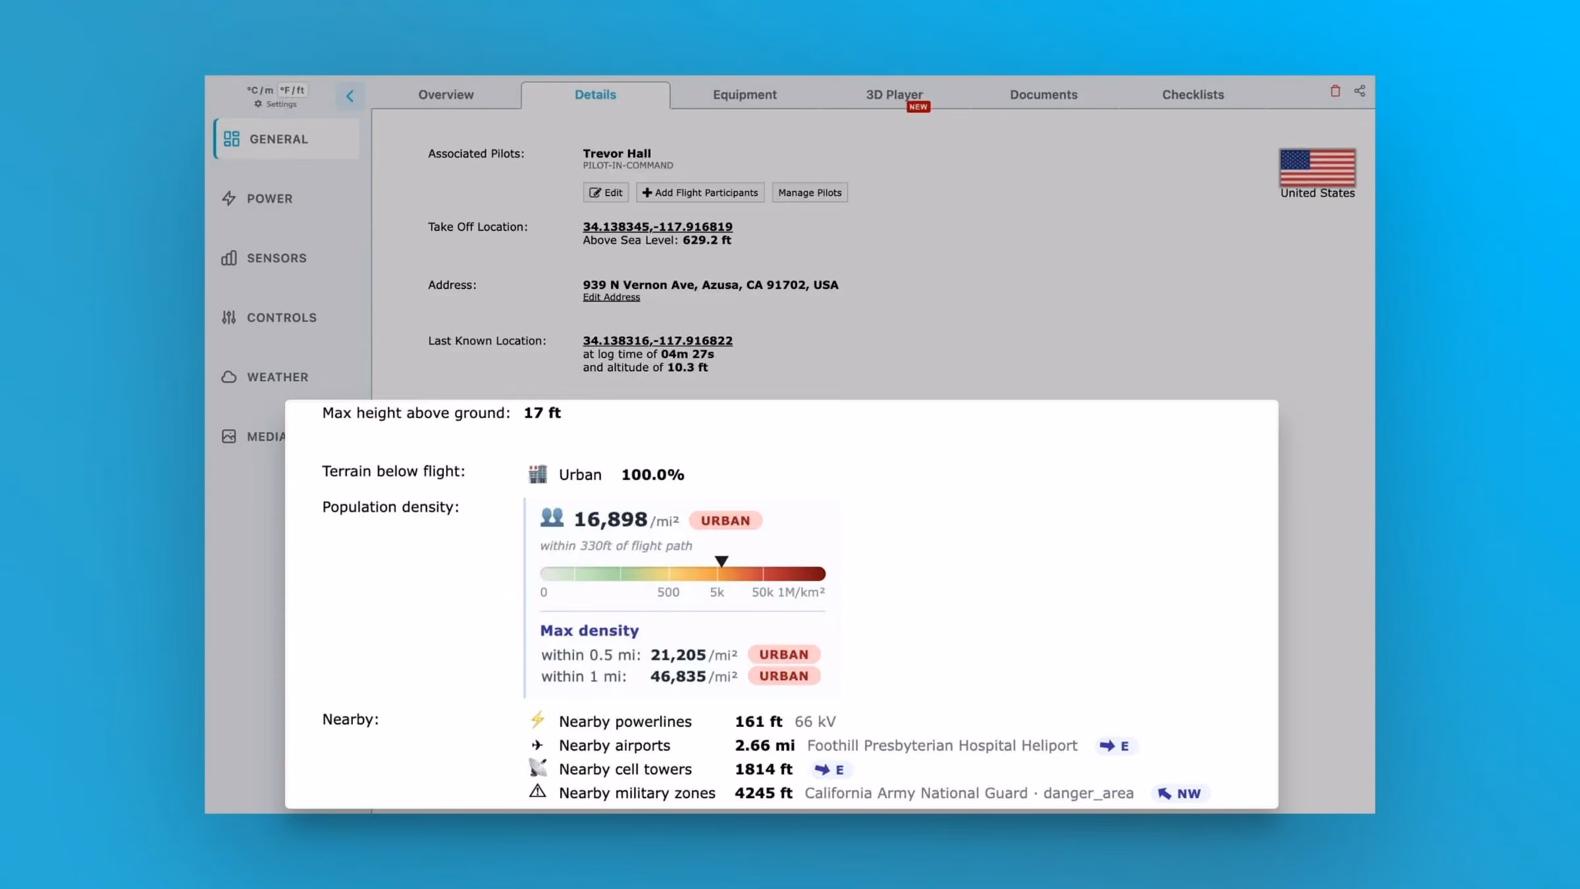
Task: Open the Last Known Location coordinates link
Action: click(657, 340)
